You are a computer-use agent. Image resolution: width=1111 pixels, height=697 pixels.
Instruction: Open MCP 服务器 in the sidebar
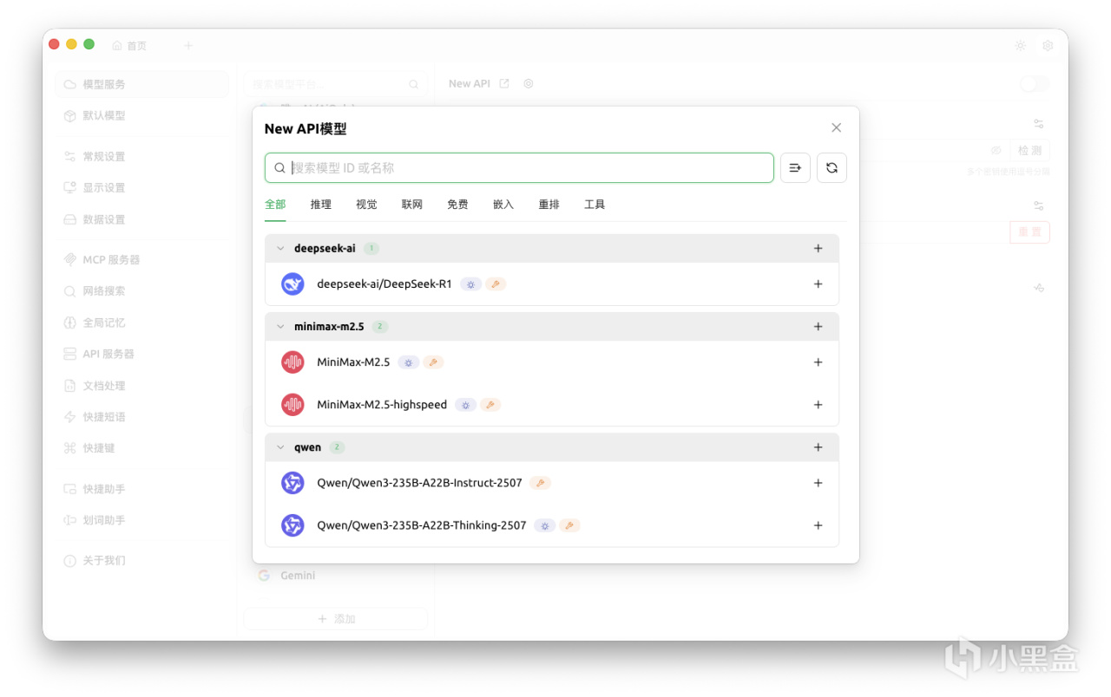[141, 259]
